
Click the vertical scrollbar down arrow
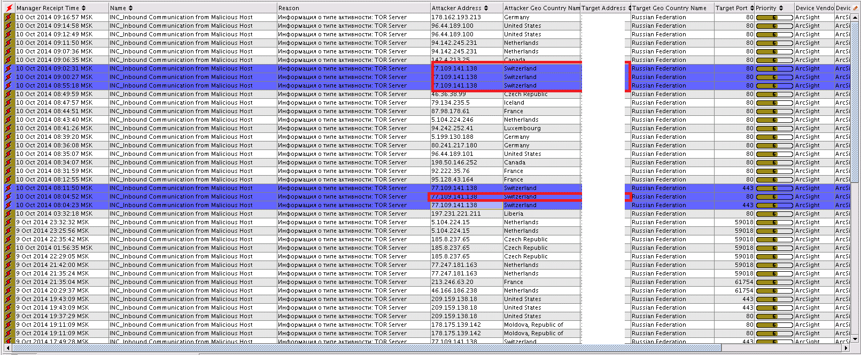(856, 338)
